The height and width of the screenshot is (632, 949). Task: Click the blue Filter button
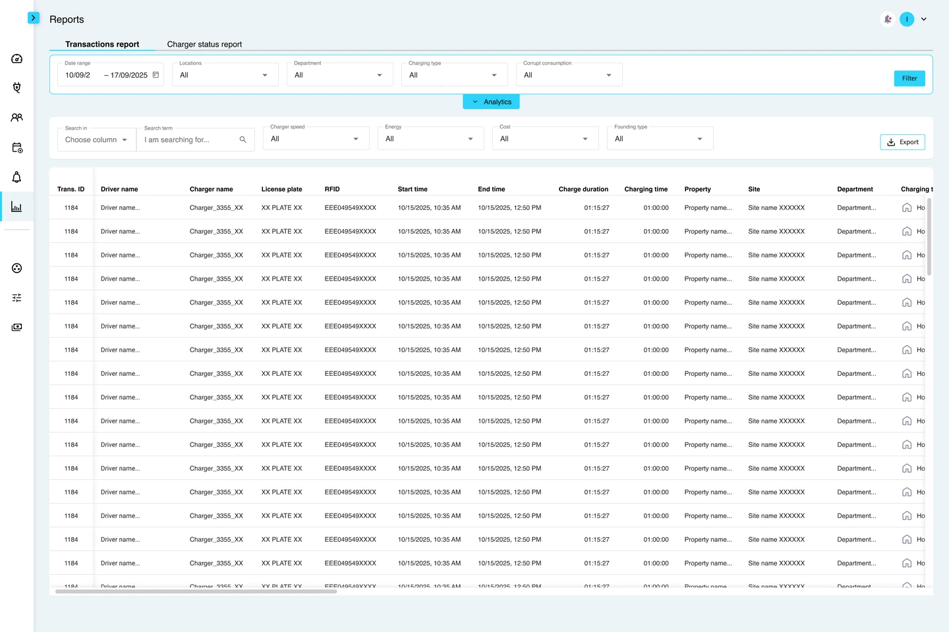(x=909, y=78)
